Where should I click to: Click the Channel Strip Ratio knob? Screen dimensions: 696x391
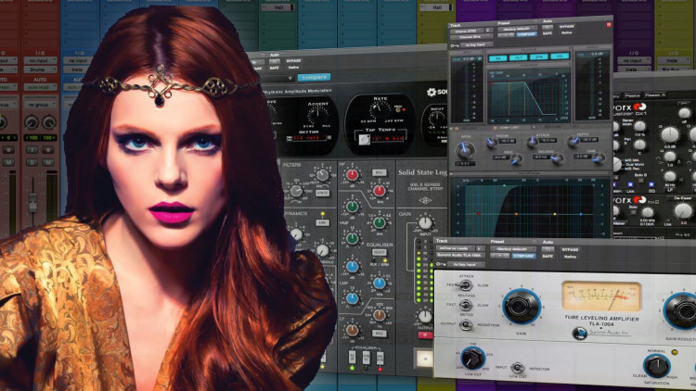465,150
